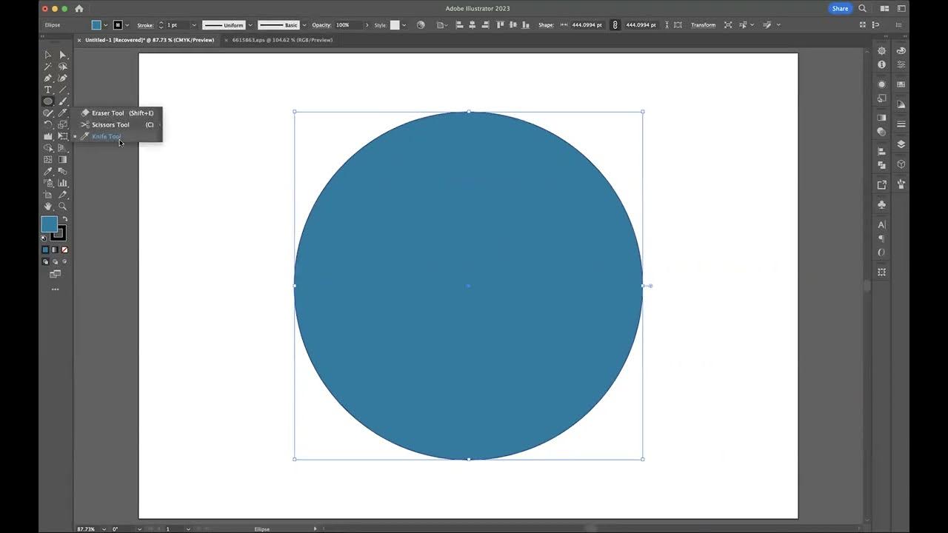
Task: Select the Column Graph tool
Action: 62,183
